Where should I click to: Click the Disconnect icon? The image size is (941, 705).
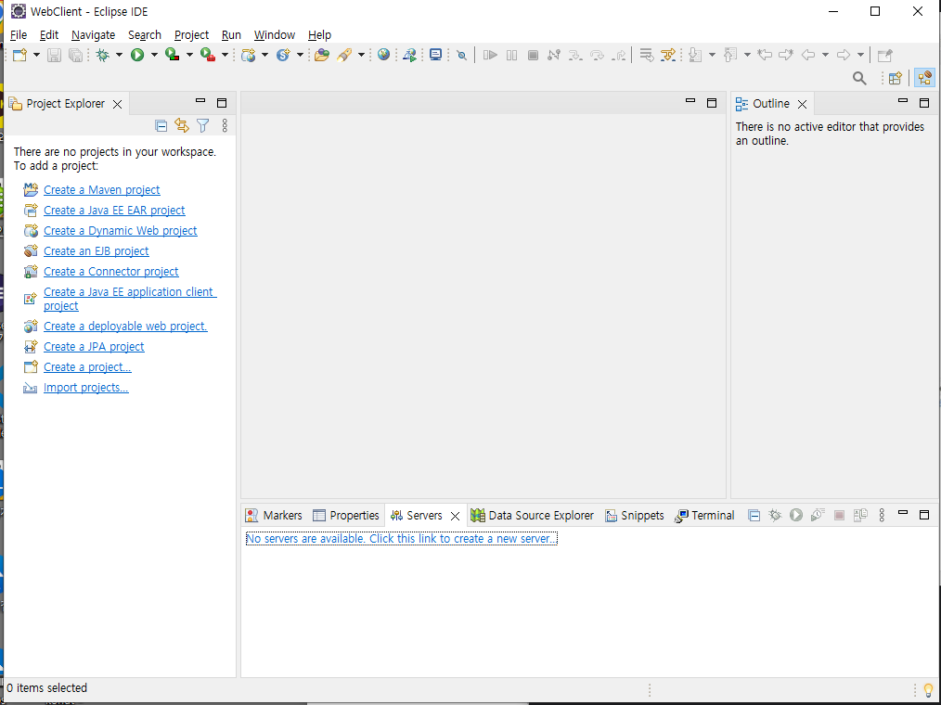point(554,56)
